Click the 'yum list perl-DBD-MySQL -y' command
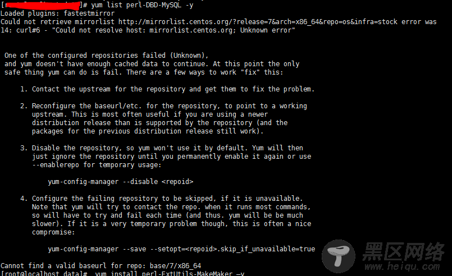Viewport: 452px width, 276px height. 143,5
